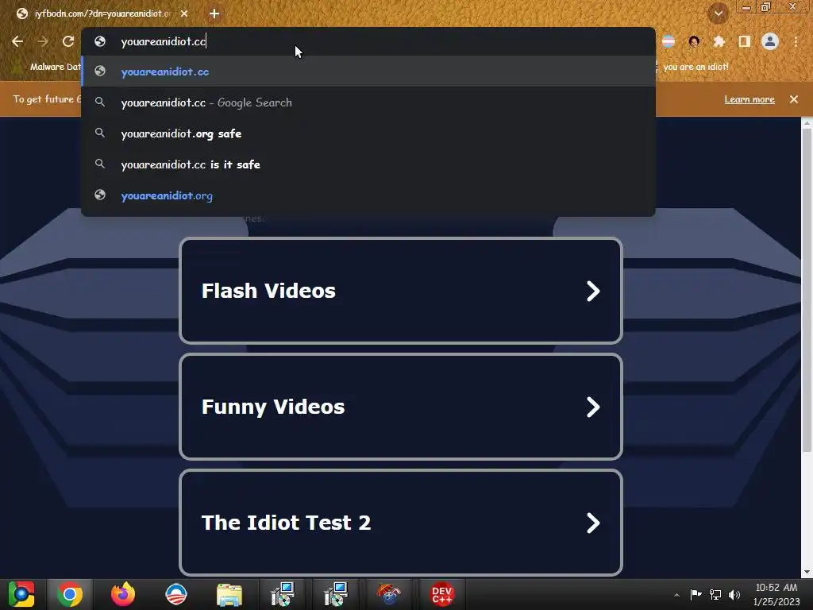Click the volume speaker tray icon
This screenshot has height=610, width=813.
coord(734,594)
